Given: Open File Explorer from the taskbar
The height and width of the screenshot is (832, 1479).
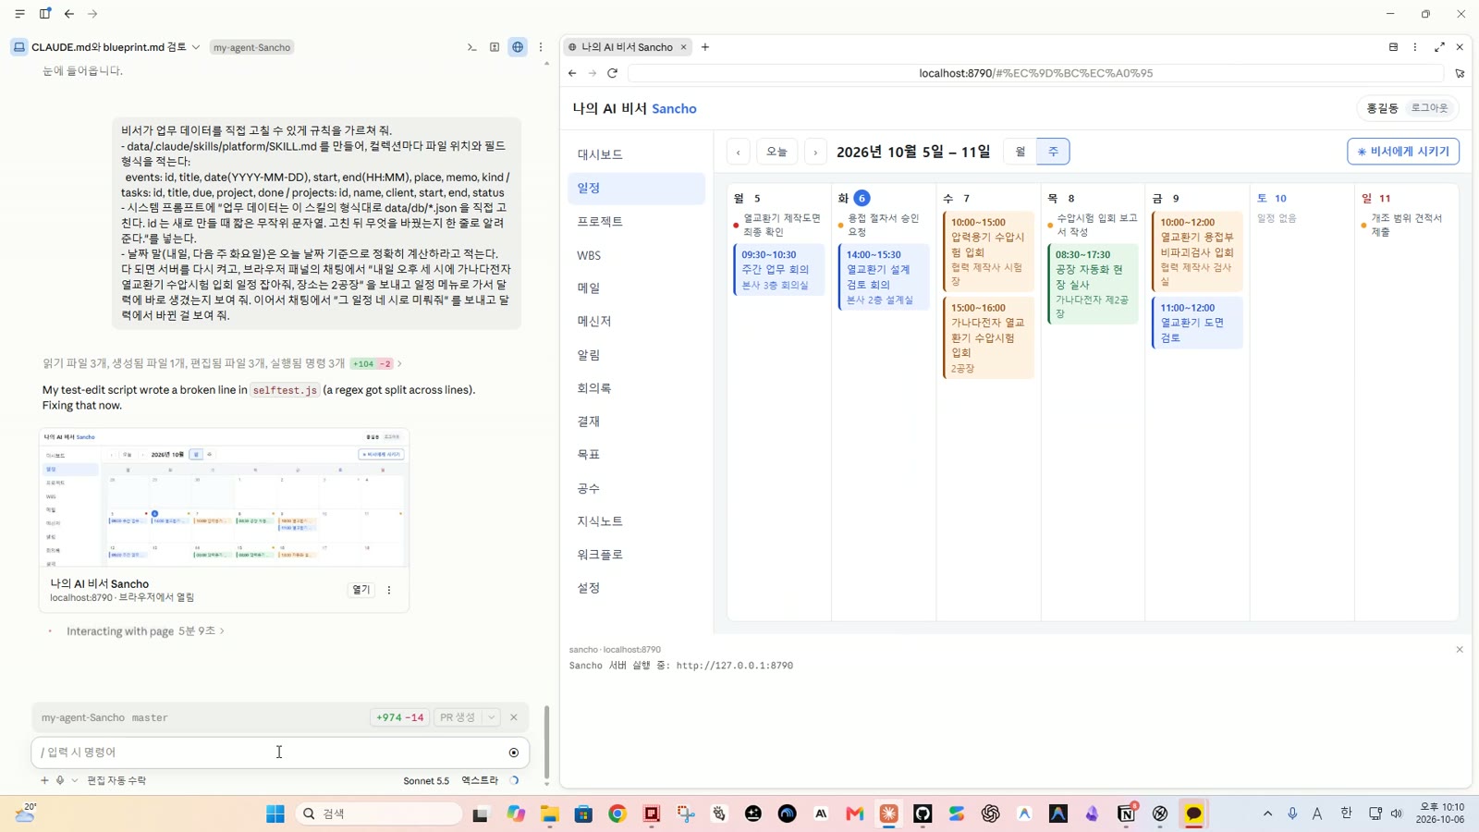Looking at the screenshot, I should (x=550, y=814).
